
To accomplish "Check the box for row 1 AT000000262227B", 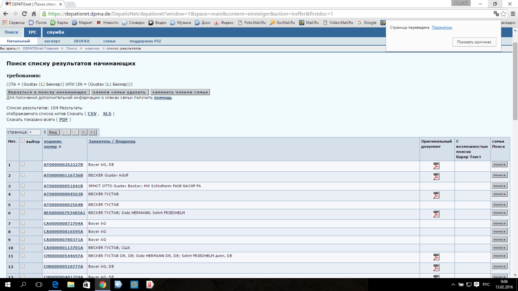I will coord(23,164).
